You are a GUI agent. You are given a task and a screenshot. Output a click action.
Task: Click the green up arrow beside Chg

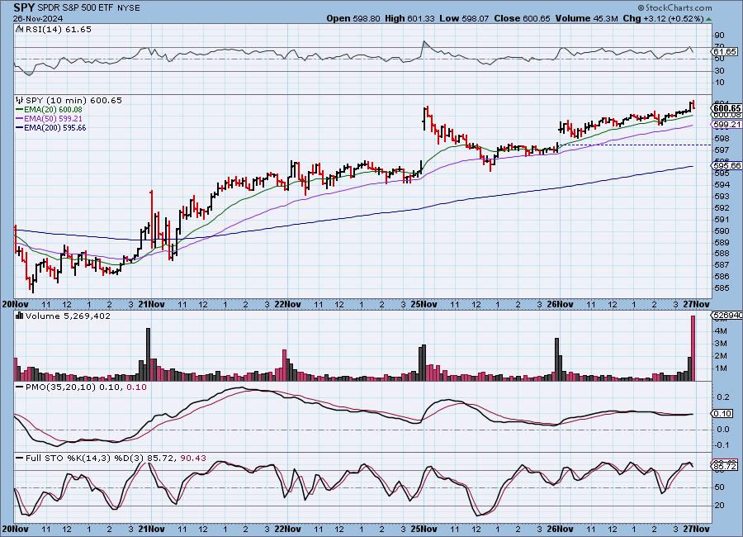pyautogui.click(x=708, y=19)
